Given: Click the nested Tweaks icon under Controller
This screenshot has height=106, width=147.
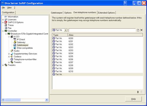Looking at the screenshot, I should click(x=12, y=62).
